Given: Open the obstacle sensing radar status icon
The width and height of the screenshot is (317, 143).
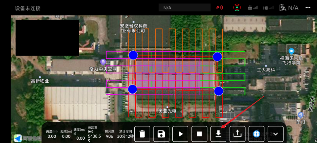Looking at the screenshot, I should pyautogui.click(x=237, y=7).
